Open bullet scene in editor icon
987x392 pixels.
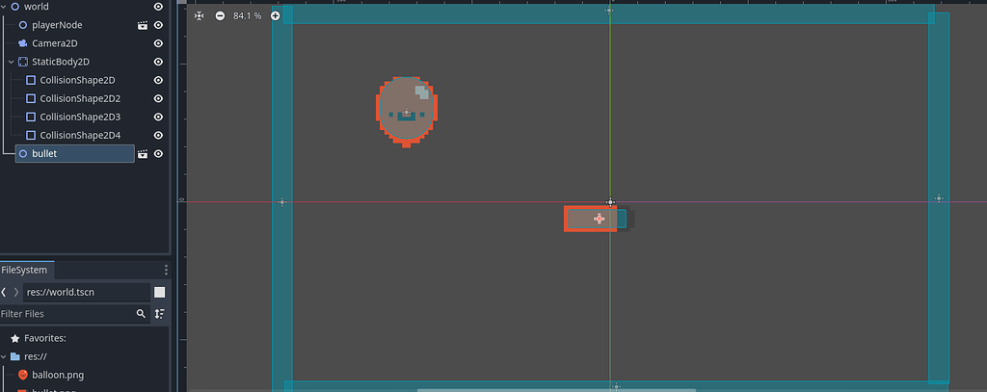[x=143, y=153]
